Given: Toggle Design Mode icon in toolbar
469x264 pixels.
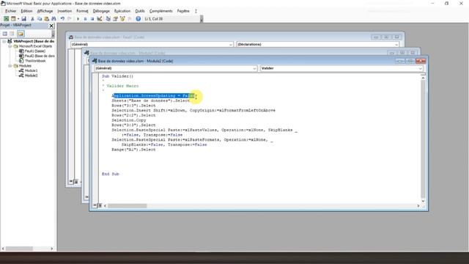Looking at the screenshot, I should [100, 18].
